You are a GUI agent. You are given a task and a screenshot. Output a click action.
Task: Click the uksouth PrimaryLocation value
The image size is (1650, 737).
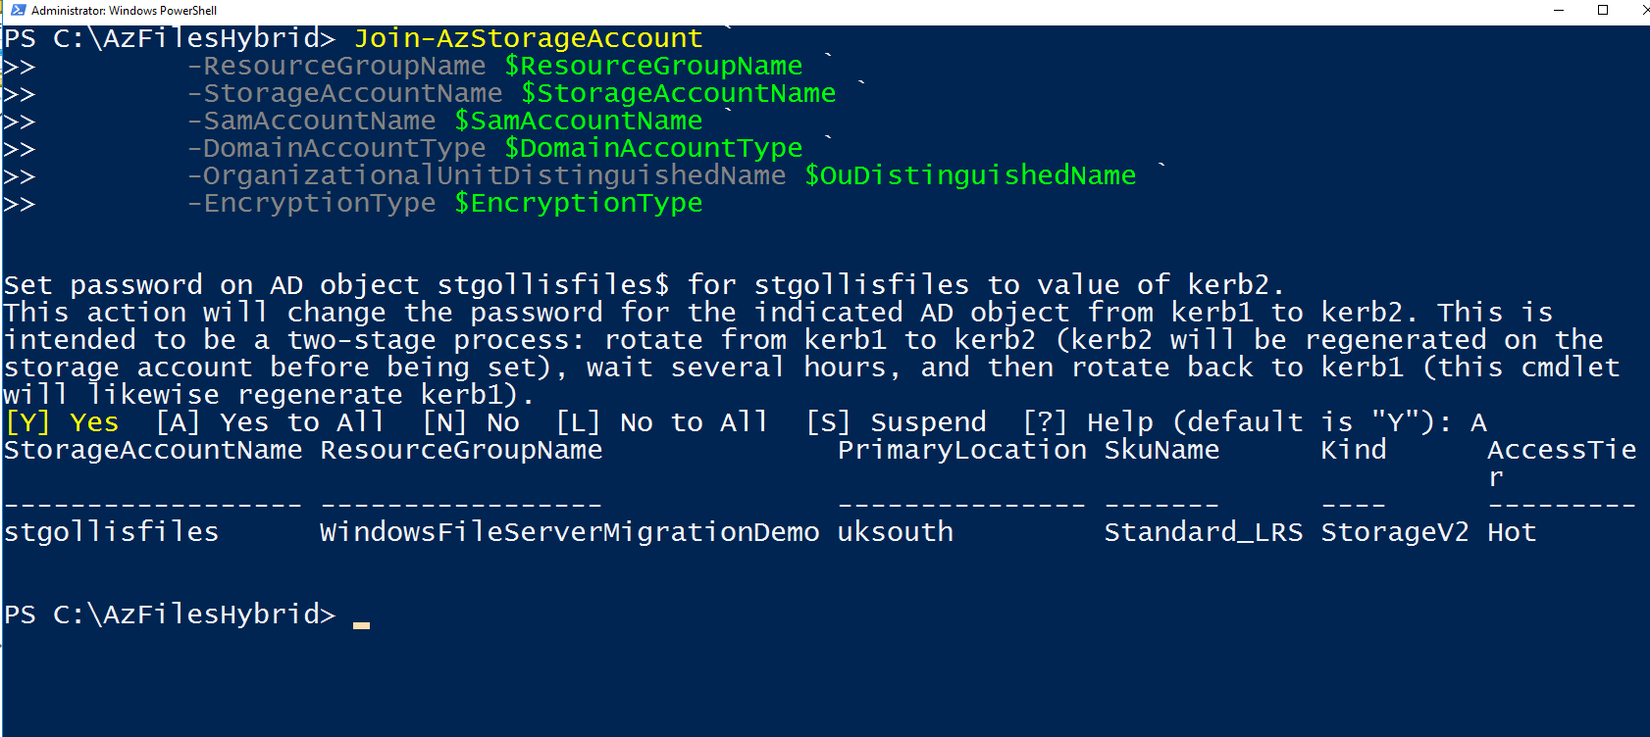tap(894, 531)
